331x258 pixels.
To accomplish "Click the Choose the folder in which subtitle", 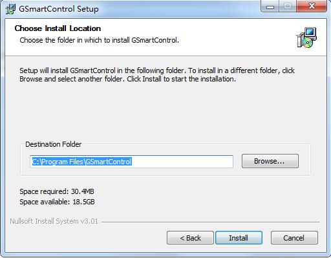I will click(x=99, y=40).
